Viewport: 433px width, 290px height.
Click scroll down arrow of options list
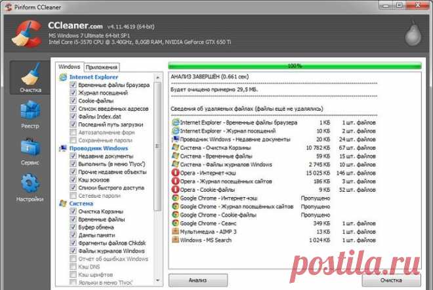157,280
